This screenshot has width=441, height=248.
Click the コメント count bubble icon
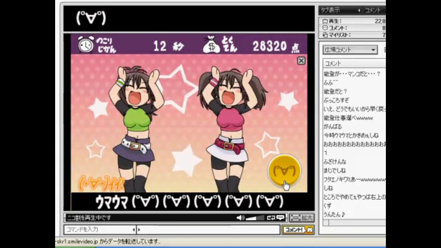[x=325, y=28]
